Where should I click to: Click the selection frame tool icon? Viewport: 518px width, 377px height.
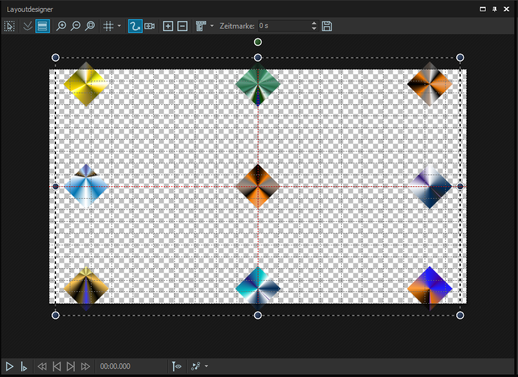(9, 26)
